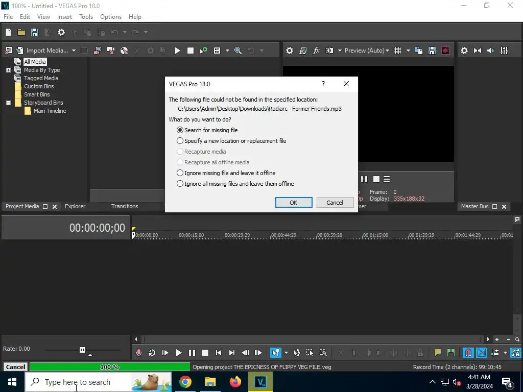
Task: Open undo history dropdown arrow
Action: [x=125, y=32]
